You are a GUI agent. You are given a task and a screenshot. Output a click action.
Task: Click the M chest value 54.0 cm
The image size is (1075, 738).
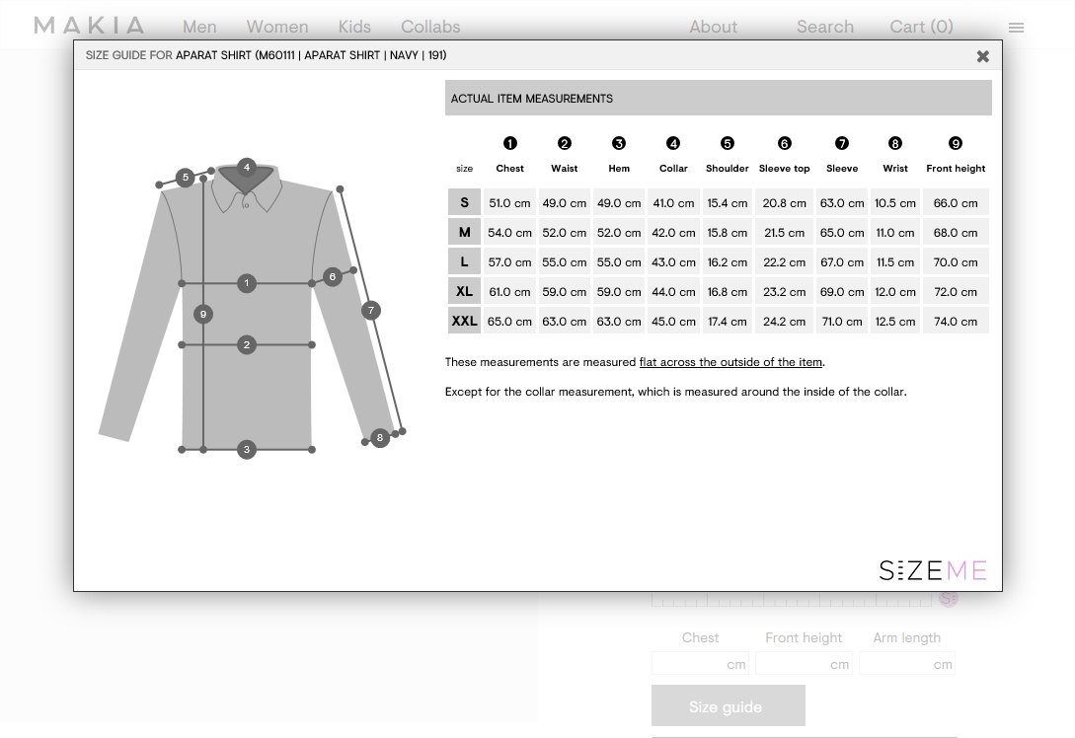pyautogui.click(x=509, y=232)
